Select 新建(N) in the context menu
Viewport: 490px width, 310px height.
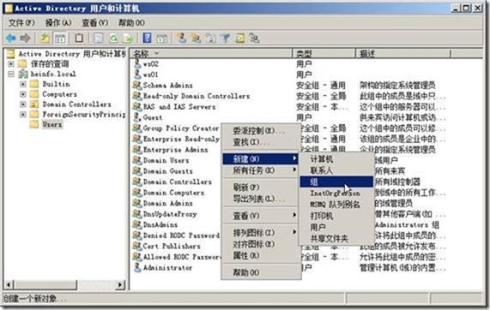coord(261,159)
